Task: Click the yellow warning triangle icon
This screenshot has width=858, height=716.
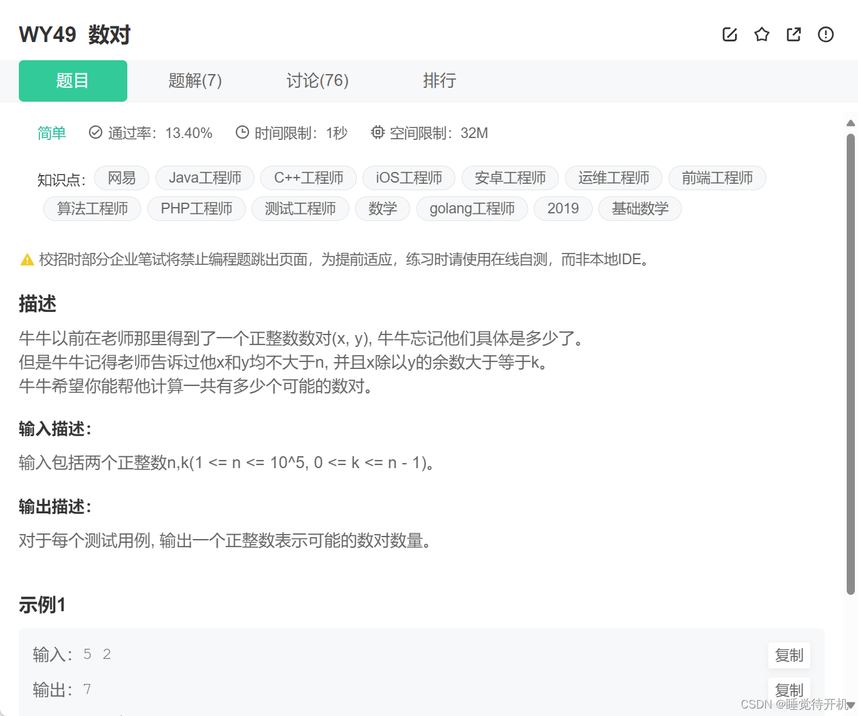Action: (x=27, y=259)
